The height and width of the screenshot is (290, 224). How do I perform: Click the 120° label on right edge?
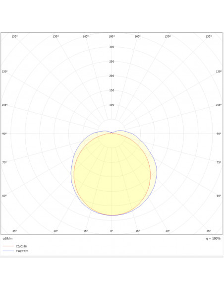point(219,72)
